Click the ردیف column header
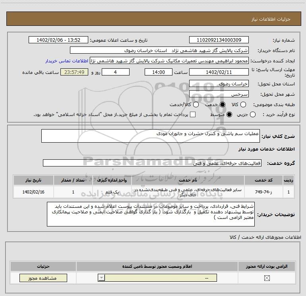 [x=289, y=180]
